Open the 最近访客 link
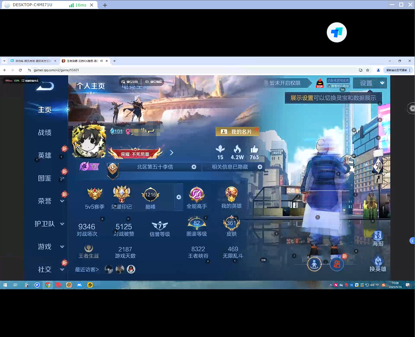This screenshot has width=415, height=337. (x=87, y=270)
